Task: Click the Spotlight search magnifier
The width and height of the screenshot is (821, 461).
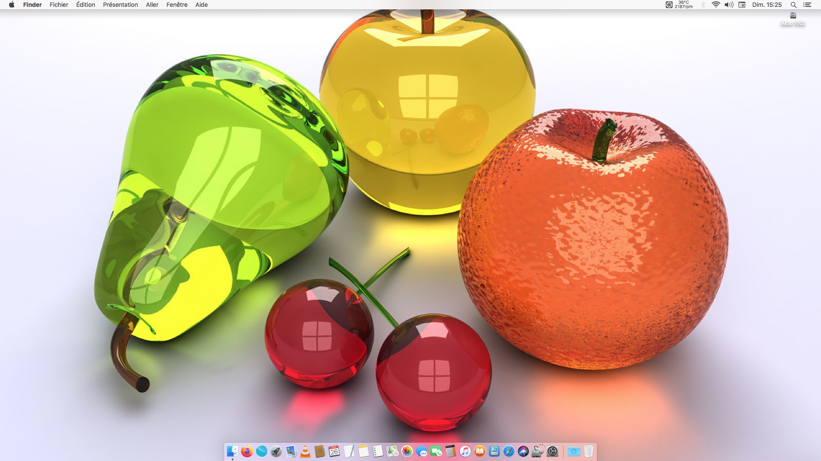Action: [x=793, y=5]
